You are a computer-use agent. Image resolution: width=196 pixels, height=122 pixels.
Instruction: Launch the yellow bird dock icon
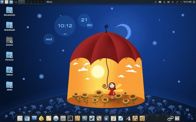coord(41,118)
